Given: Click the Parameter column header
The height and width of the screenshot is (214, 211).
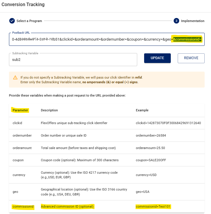Looking at the screenshot, I should point(21,110).
